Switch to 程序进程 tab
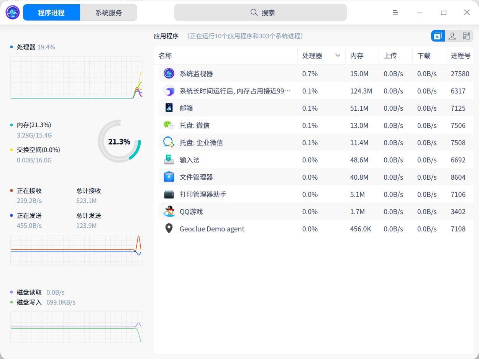 click(x=51, y=13)
